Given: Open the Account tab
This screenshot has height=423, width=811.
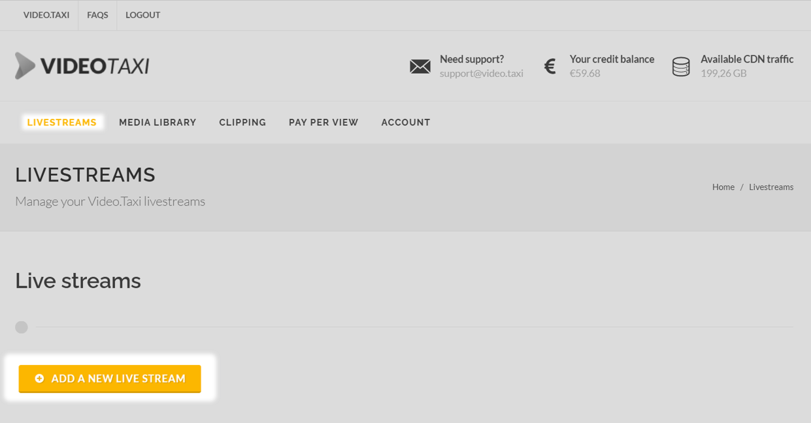Looking at the screenshot, I should (406, 122).
